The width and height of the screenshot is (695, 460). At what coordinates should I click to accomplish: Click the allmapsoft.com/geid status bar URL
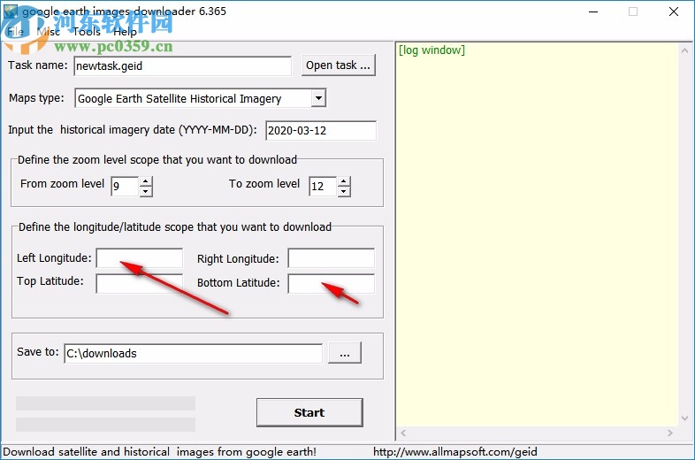point(454,452)
